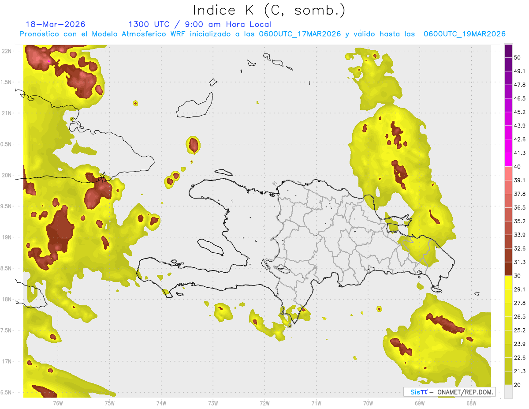This screenshot has height=409, width=529.
Task: Click the legend value "31.3"
Action: 520,262
